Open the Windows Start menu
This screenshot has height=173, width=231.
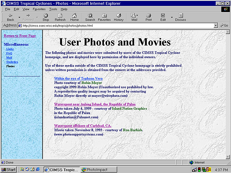[x=8, y=169]
